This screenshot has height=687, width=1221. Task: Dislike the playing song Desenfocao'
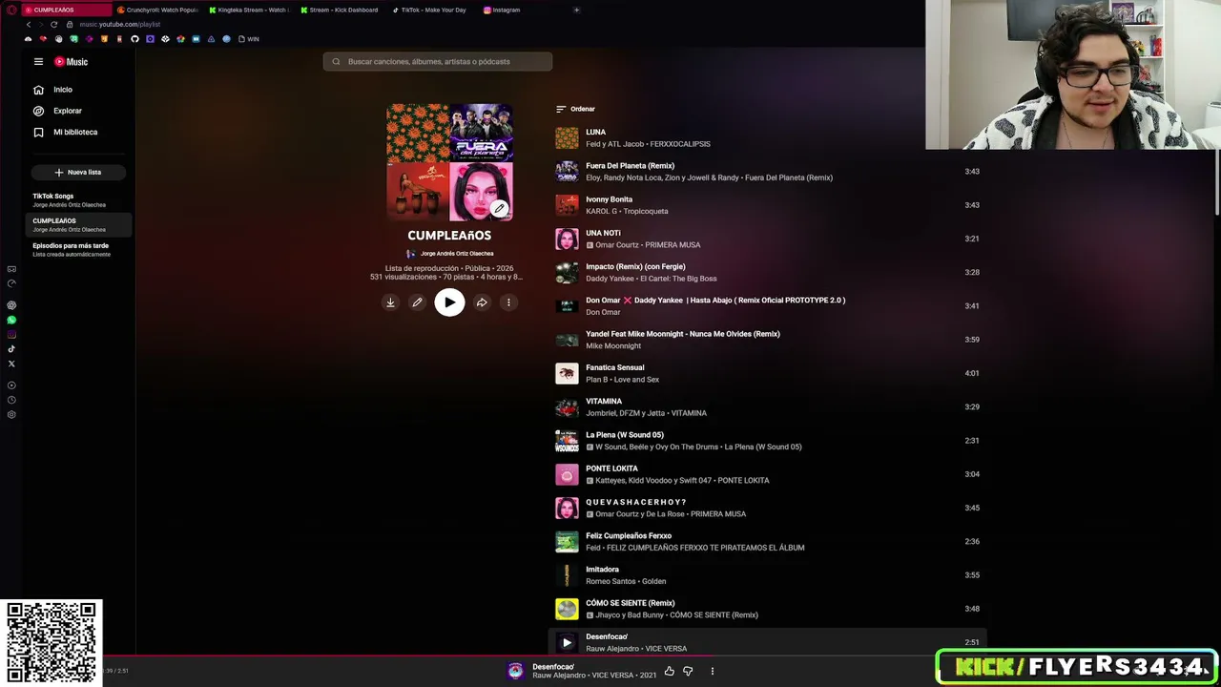pyautogui.click(x=688, y=672)
